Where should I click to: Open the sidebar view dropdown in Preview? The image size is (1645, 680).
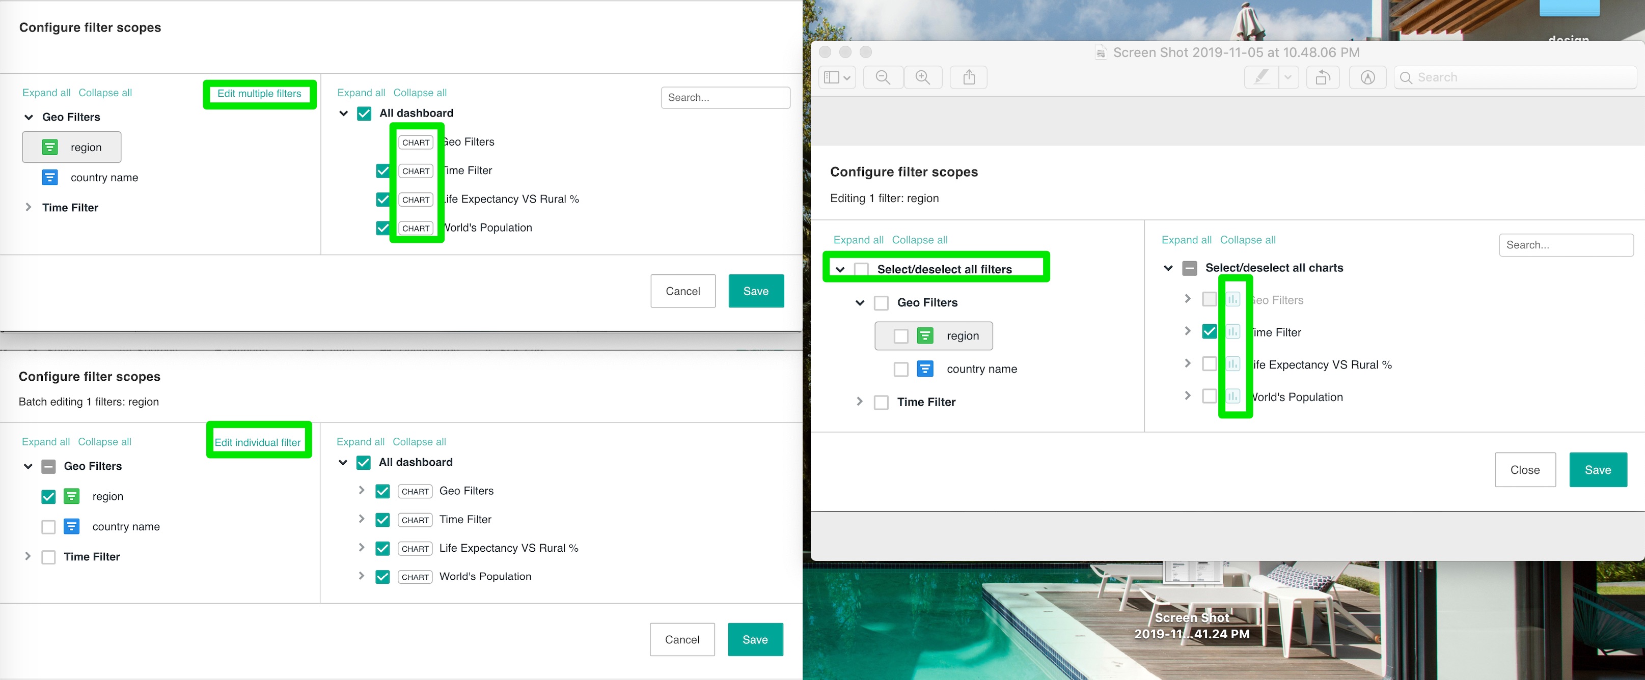(837, 77)
